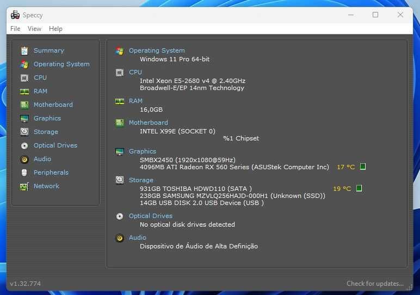Click the 19 °C drive temperature value

point(342,189)
